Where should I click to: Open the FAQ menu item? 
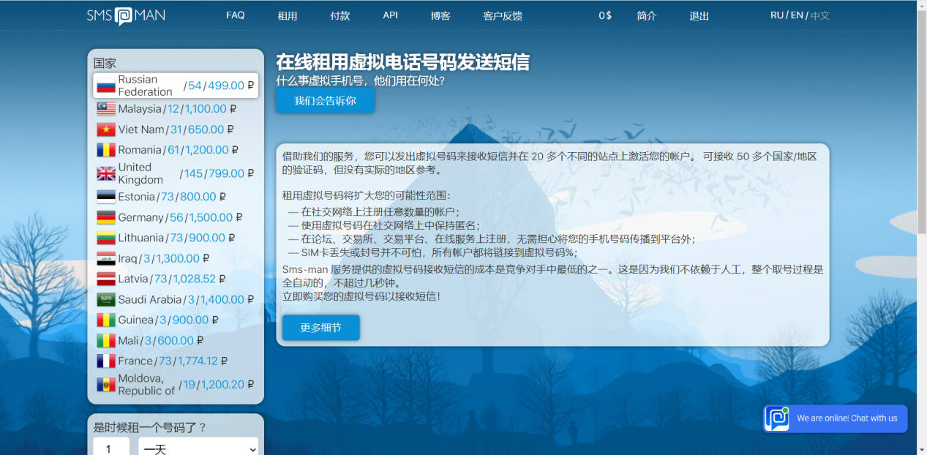(x=235, y=15)
